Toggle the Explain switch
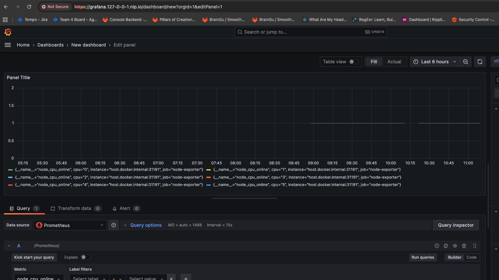The width and height of the screenshot is (499, 280). (x=86, y=257)
